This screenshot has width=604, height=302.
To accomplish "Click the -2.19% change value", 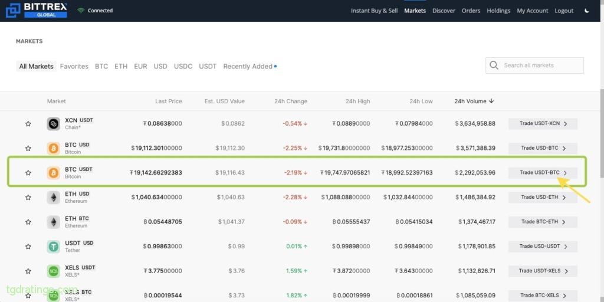I will [x=296, y=173].
